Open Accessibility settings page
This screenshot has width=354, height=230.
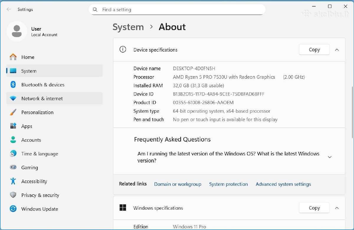[x=54, y=181]
